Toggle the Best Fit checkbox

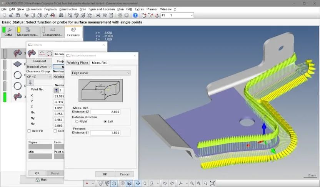click(29, 131)
